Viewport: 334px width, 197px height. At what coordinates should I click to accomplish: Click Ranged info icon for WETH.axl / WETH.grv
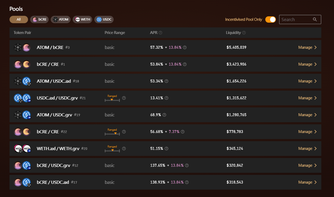[124, 149]
